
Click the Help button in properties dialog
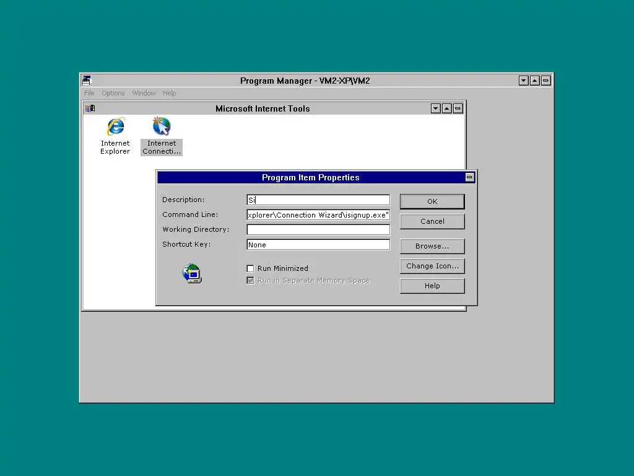click(432, 286)
